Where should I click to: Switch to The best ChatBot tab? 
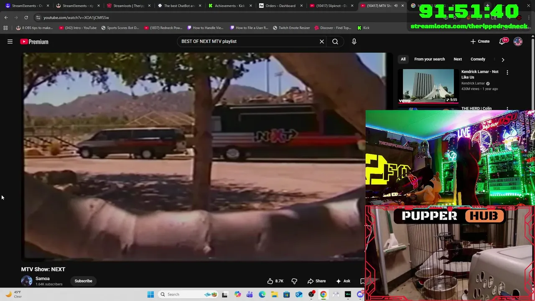[x=179, y=5]
